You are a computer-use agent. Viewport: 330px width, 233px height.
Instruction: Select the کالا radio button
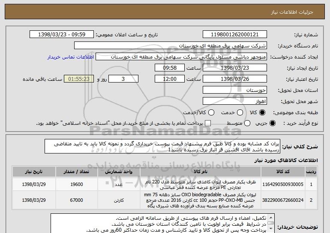[262, 112]
